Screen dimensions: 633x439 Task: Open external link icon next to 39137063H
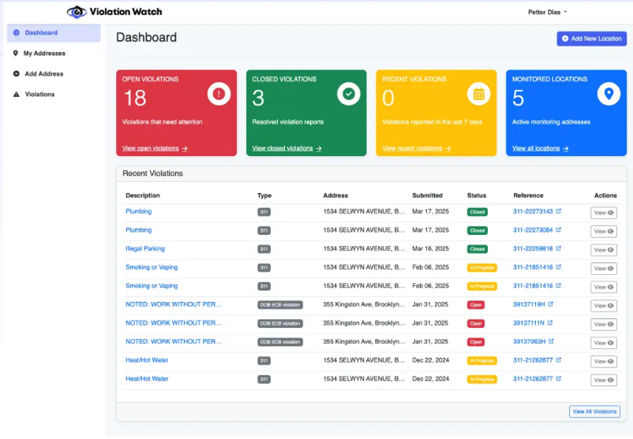[x=551, y=341]
